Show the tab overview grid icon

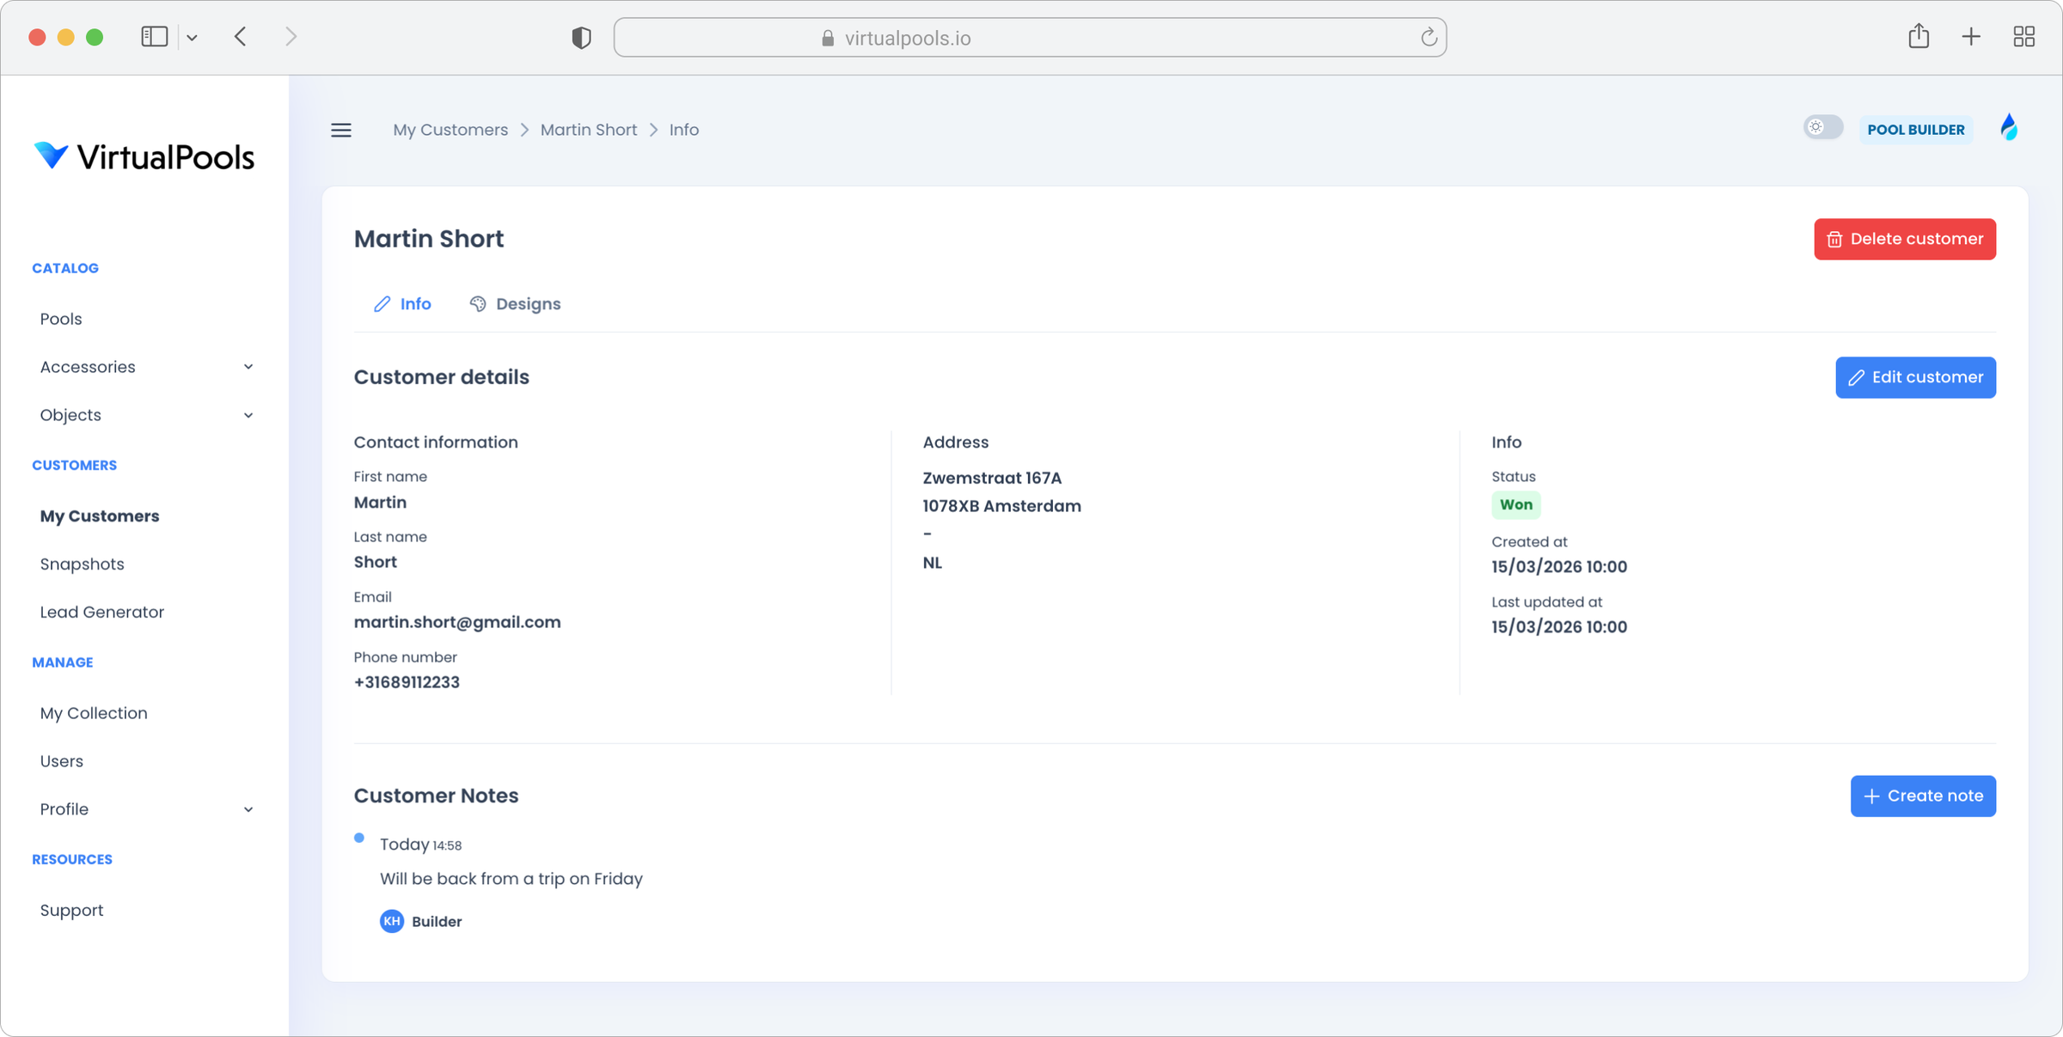(2023, 36)
